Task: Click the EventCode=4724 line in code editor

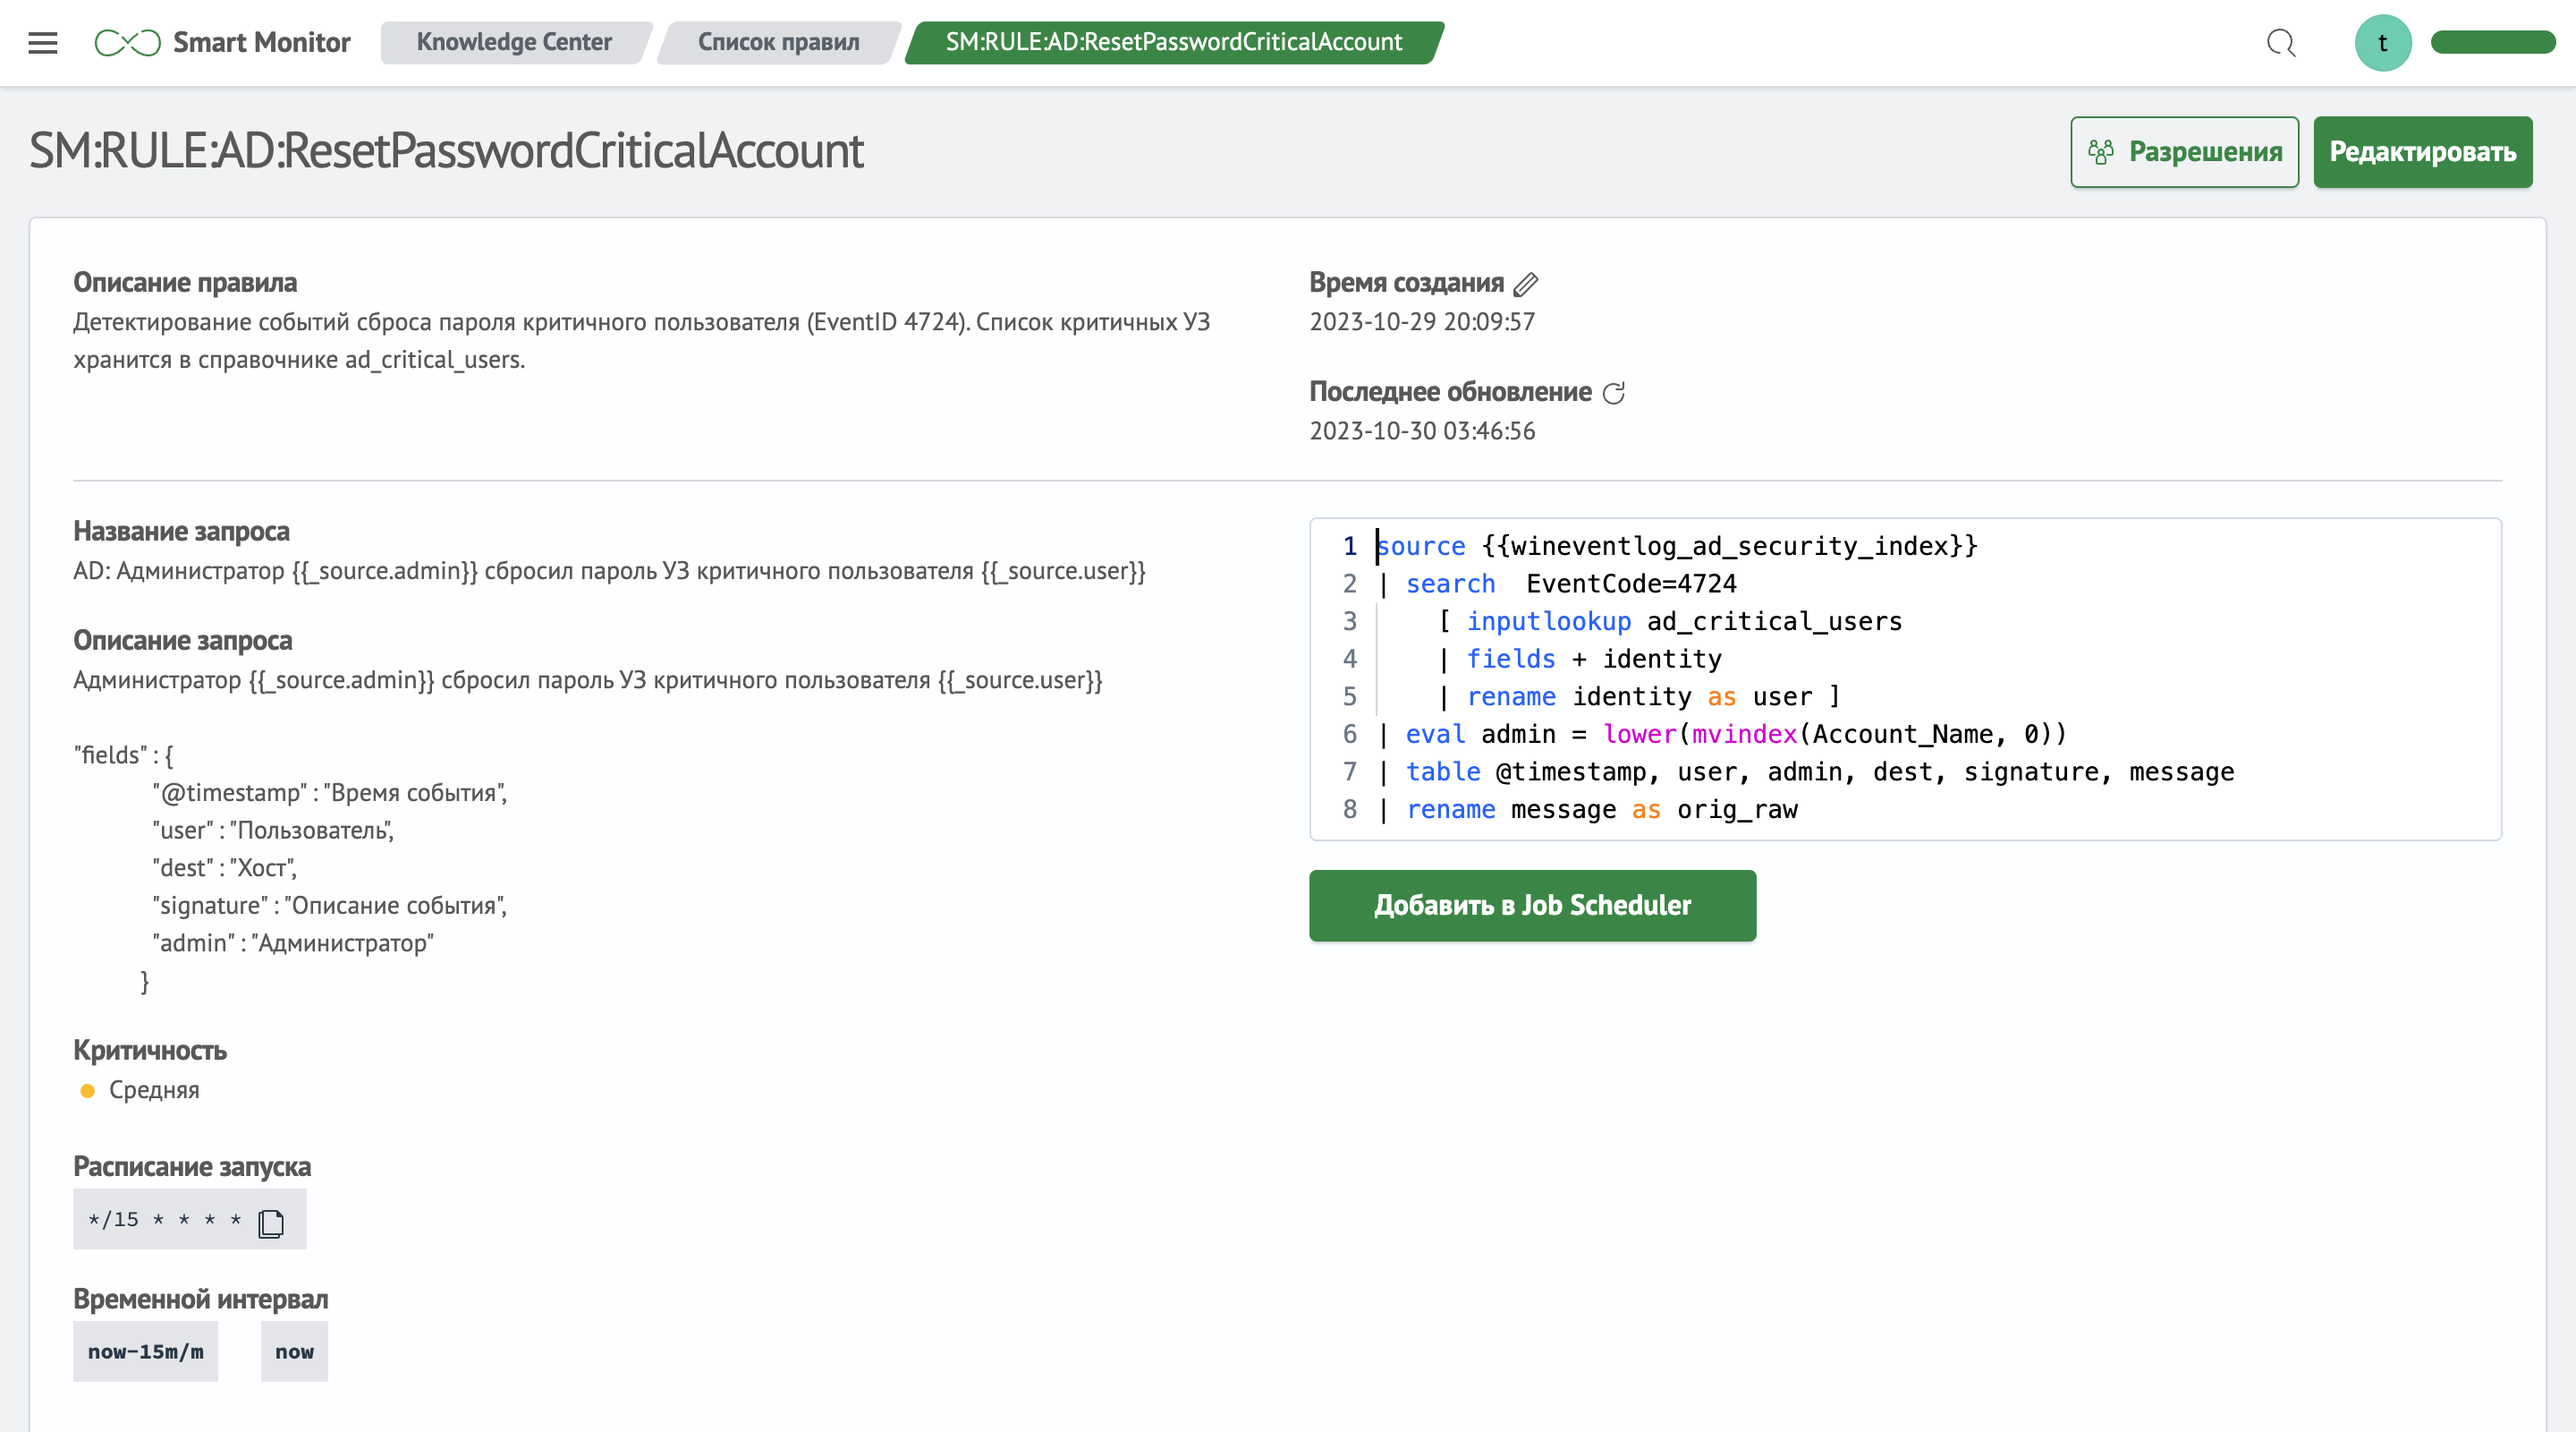Action: click(x=1630, y=584)
